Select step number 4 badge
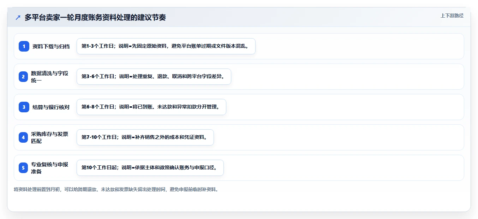478x219 pixels. click(x=24, y=137)
